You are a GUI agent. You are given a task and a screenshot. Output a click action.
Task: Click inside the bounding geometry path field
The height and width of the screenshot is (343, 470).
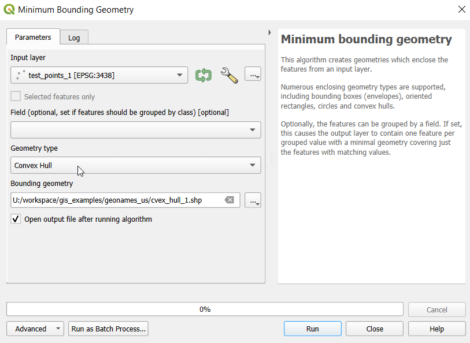[x=116, y=200]
